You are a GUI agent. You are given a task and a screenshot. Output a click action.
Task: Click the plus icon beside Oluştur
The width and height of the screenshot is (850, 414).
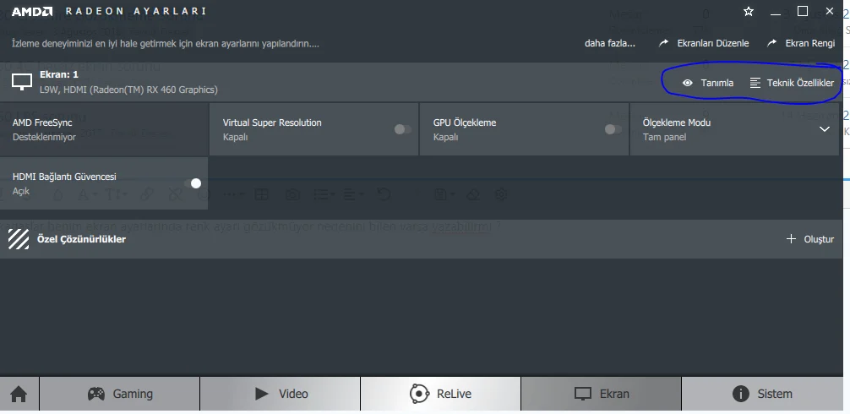click(791, 239)
